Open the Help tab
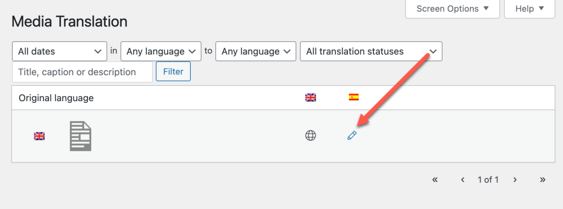The height and width of the screenshot is (209, 563). (x=529, y=9)
